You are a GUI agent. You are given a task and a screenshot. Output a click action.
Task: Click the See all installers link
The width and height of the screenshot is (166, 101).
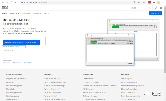[8, 50]
